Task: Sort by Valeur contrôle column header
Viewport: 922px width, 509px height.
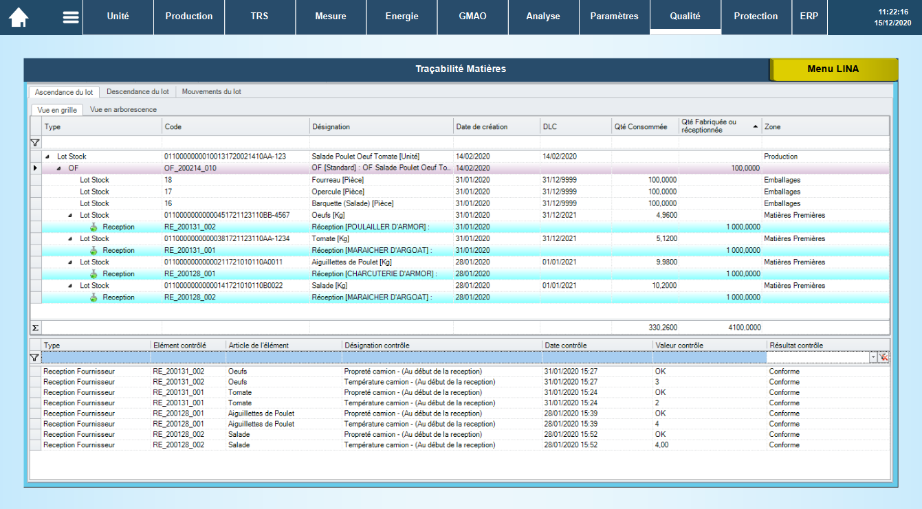Action: [709, 345]
